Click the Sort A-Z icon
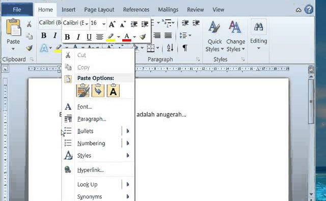The image size is (326, 201). tap(170, 48)
